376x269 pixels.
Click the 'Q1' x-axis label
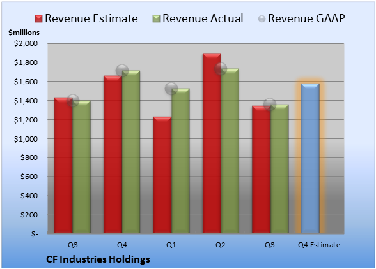tap(171, 245)
